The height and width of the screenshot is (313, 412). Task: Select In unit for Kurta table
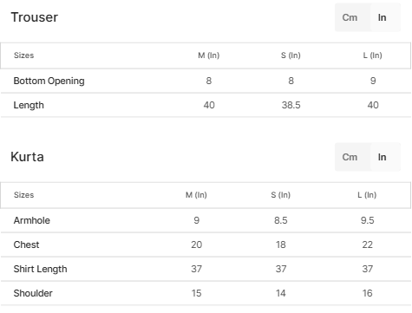(384, 157)
